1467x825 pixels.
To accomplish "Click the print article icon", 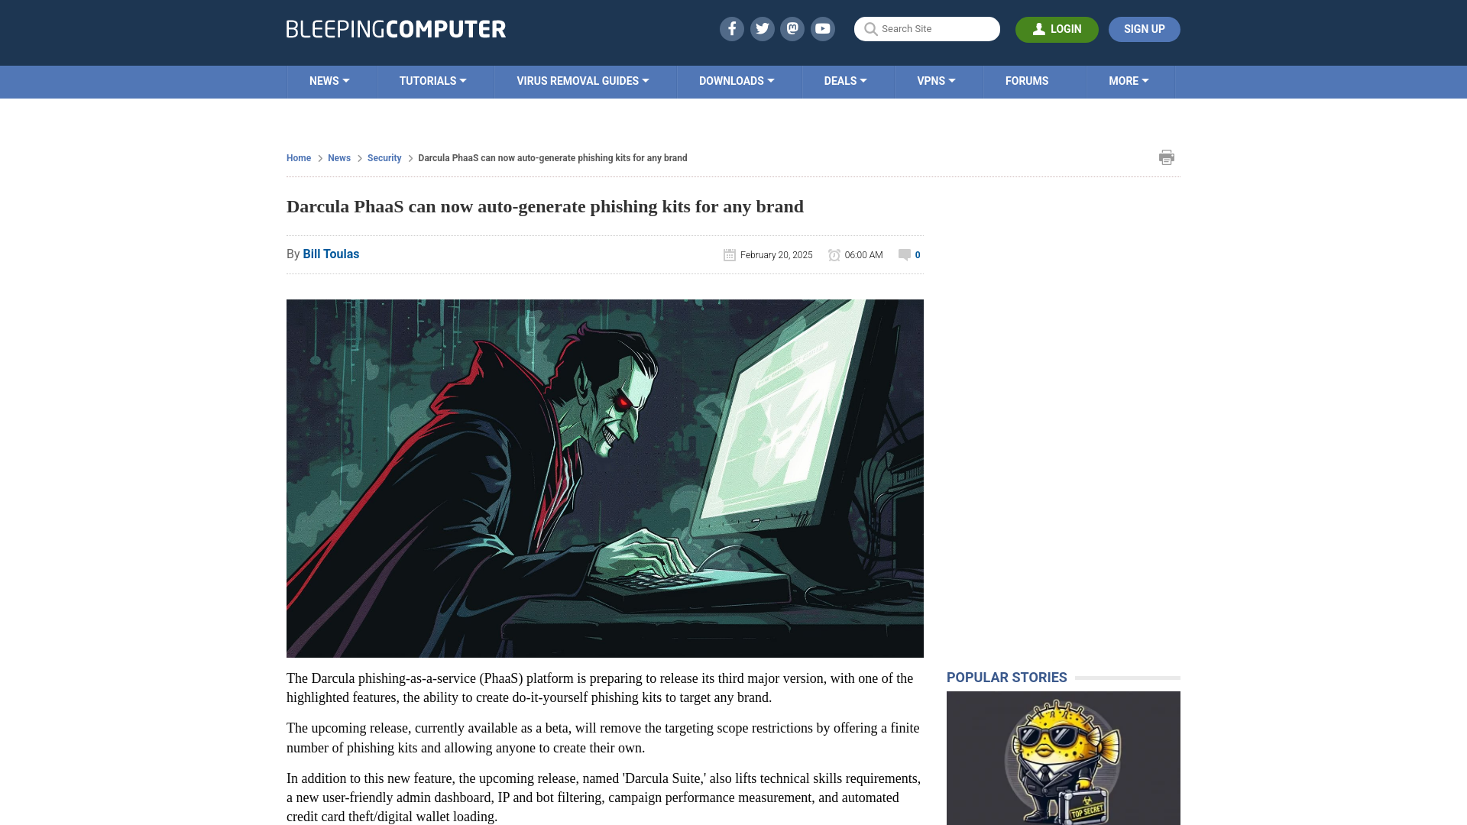I will (1166, 157).
